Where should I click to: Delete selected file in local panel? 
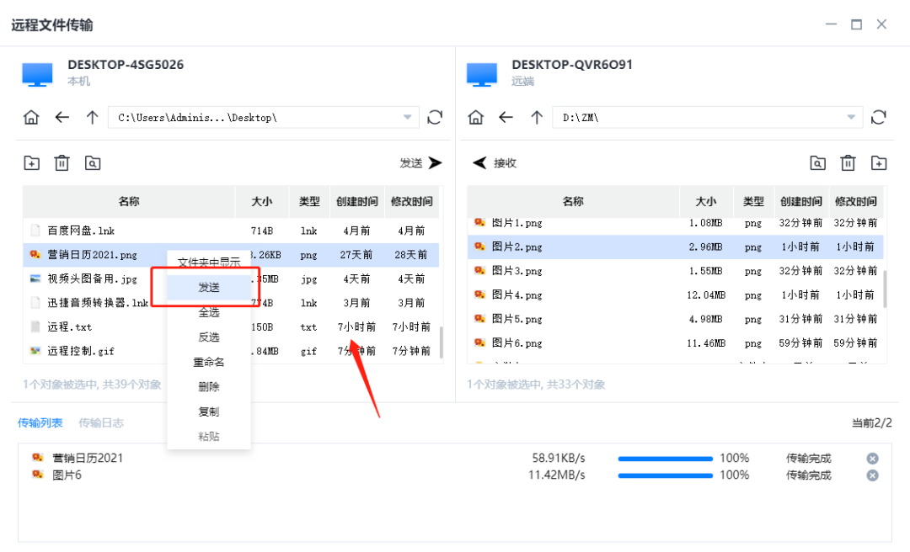click(x=62, y=163)
